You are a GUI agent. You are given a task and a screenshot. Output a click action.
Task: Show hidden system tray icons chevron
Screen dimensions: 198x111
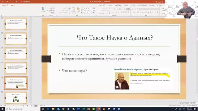click(172, 109)
